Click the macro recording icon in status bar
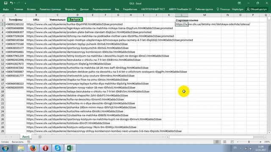Image resolution: width=271 pixels, height=152 pixels. [29, 142]
